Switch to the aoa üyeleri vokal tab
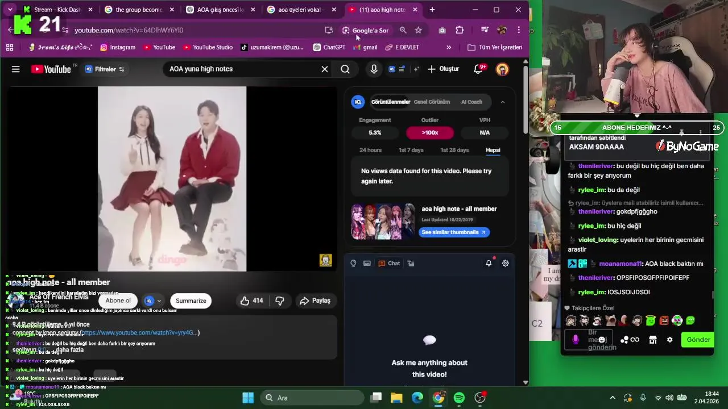 coord(301,10)
